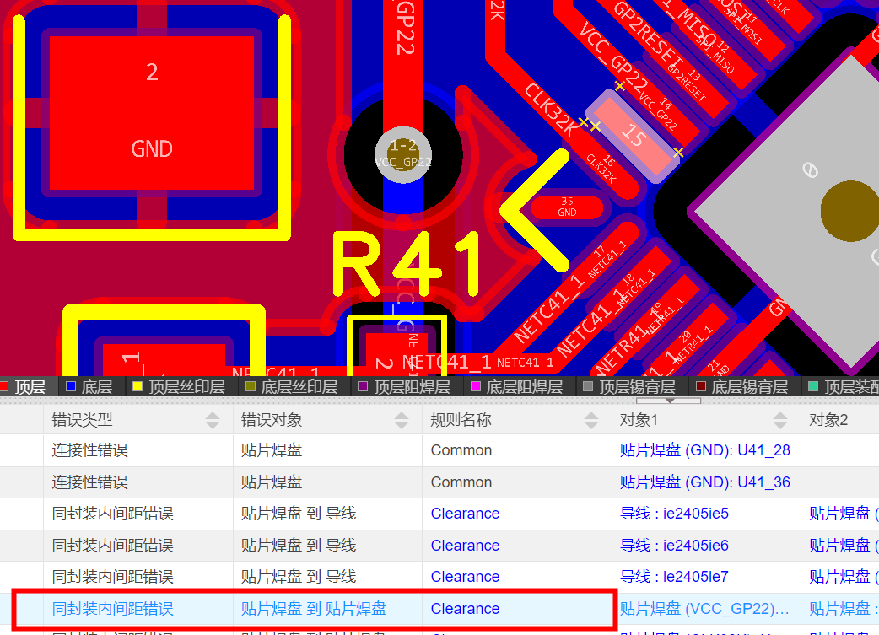Select the highlighted pad 15 on the chip
This screenshot has height=635, width=879.
click(x=633, y=136)
